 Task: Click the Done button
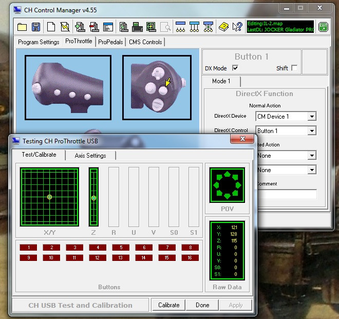[202, 305]
